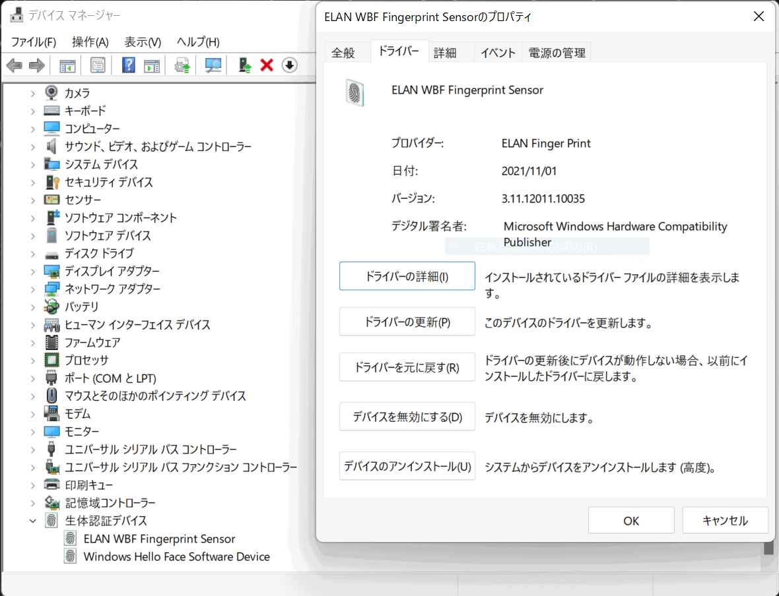Viewport: 779px width, 596px height.
Task: Expand the ポート (COM と LPT) category
Action: pos(33,378)
